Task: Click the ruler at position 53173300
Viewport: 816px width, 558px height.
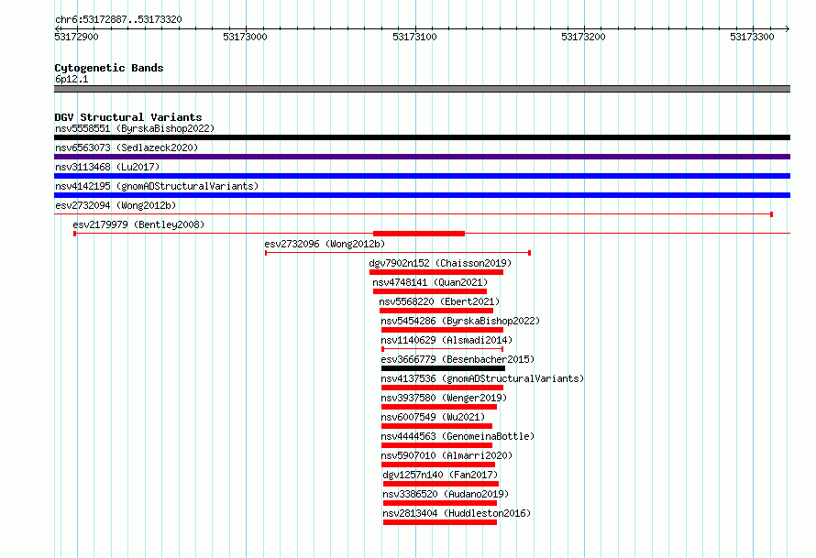Action: click(x=752, y=37)
